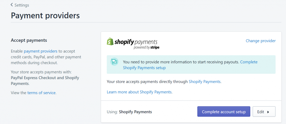Screen dimensions: 286x124
Task: Click the 'Using: Shopify Payments' label
Action: (129, 112)
